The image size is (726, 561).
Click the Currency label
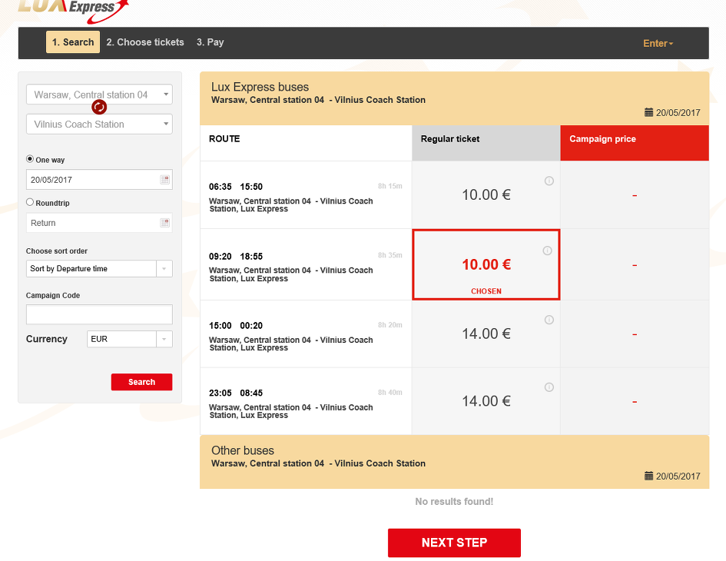[47, 339]
